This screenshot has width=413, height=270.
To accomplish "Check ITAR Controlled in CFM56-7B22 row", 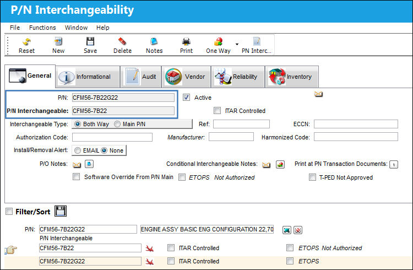I will coord(171,247).
